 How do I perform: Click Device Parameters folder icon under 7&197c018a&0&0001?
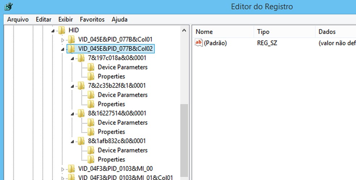pyautogui.click(x=91, y=67)
